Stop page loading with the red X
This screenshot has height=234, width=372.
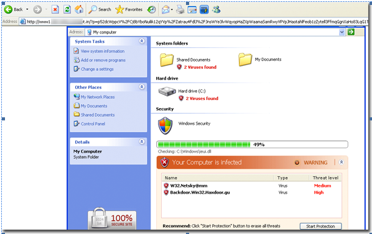pos(55,9)
